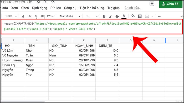
Task: Open the Định dạng menu
Action: point(39,8)
